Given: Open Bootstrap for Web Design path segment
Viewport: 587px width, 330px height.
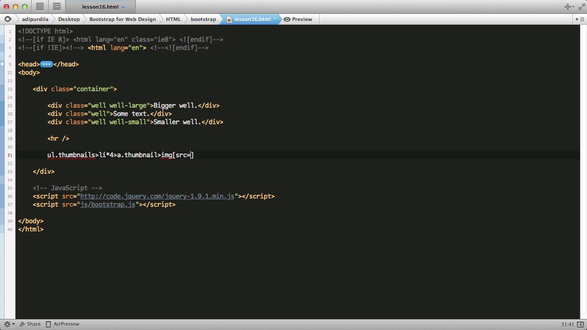Looking at the screenshot, I should (x=122, y=19).
